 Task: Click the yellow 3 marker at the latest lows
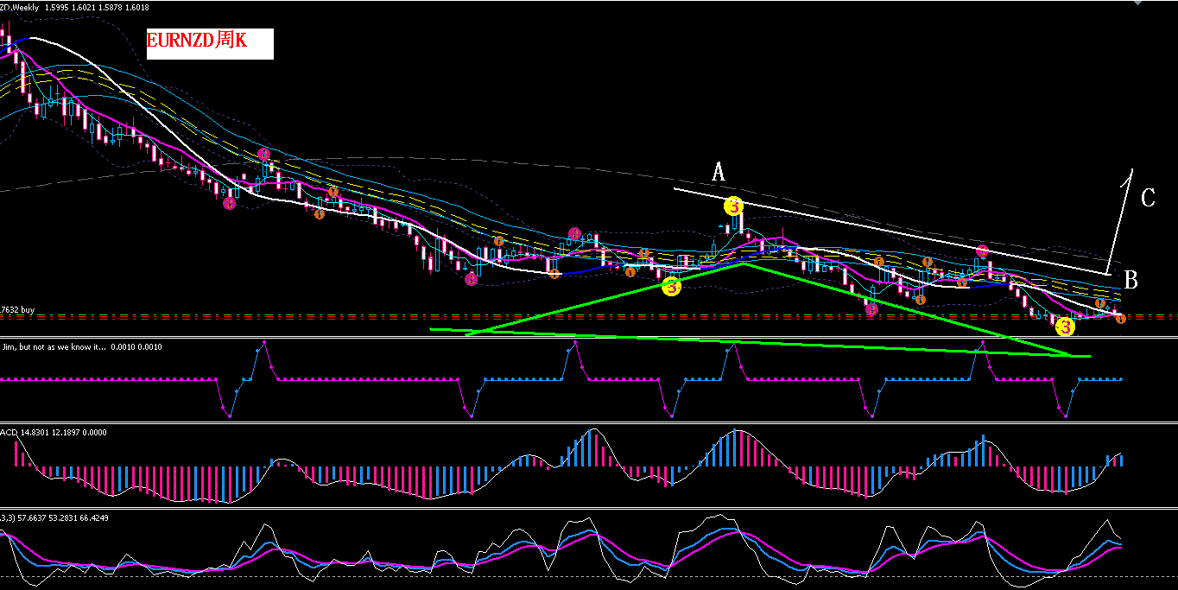click(x=1065, y=327)
